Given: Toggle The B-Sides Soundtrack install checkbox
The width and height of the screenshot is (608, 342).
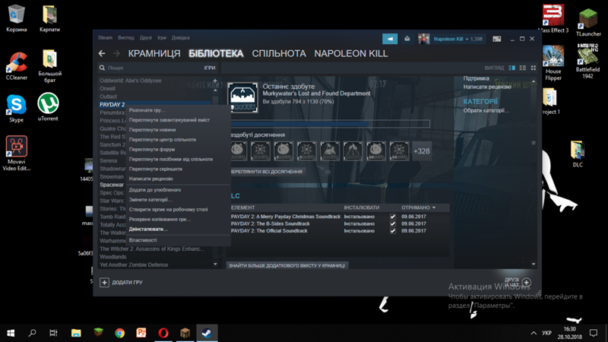Looking at the screenshot, I should point(393,223).
